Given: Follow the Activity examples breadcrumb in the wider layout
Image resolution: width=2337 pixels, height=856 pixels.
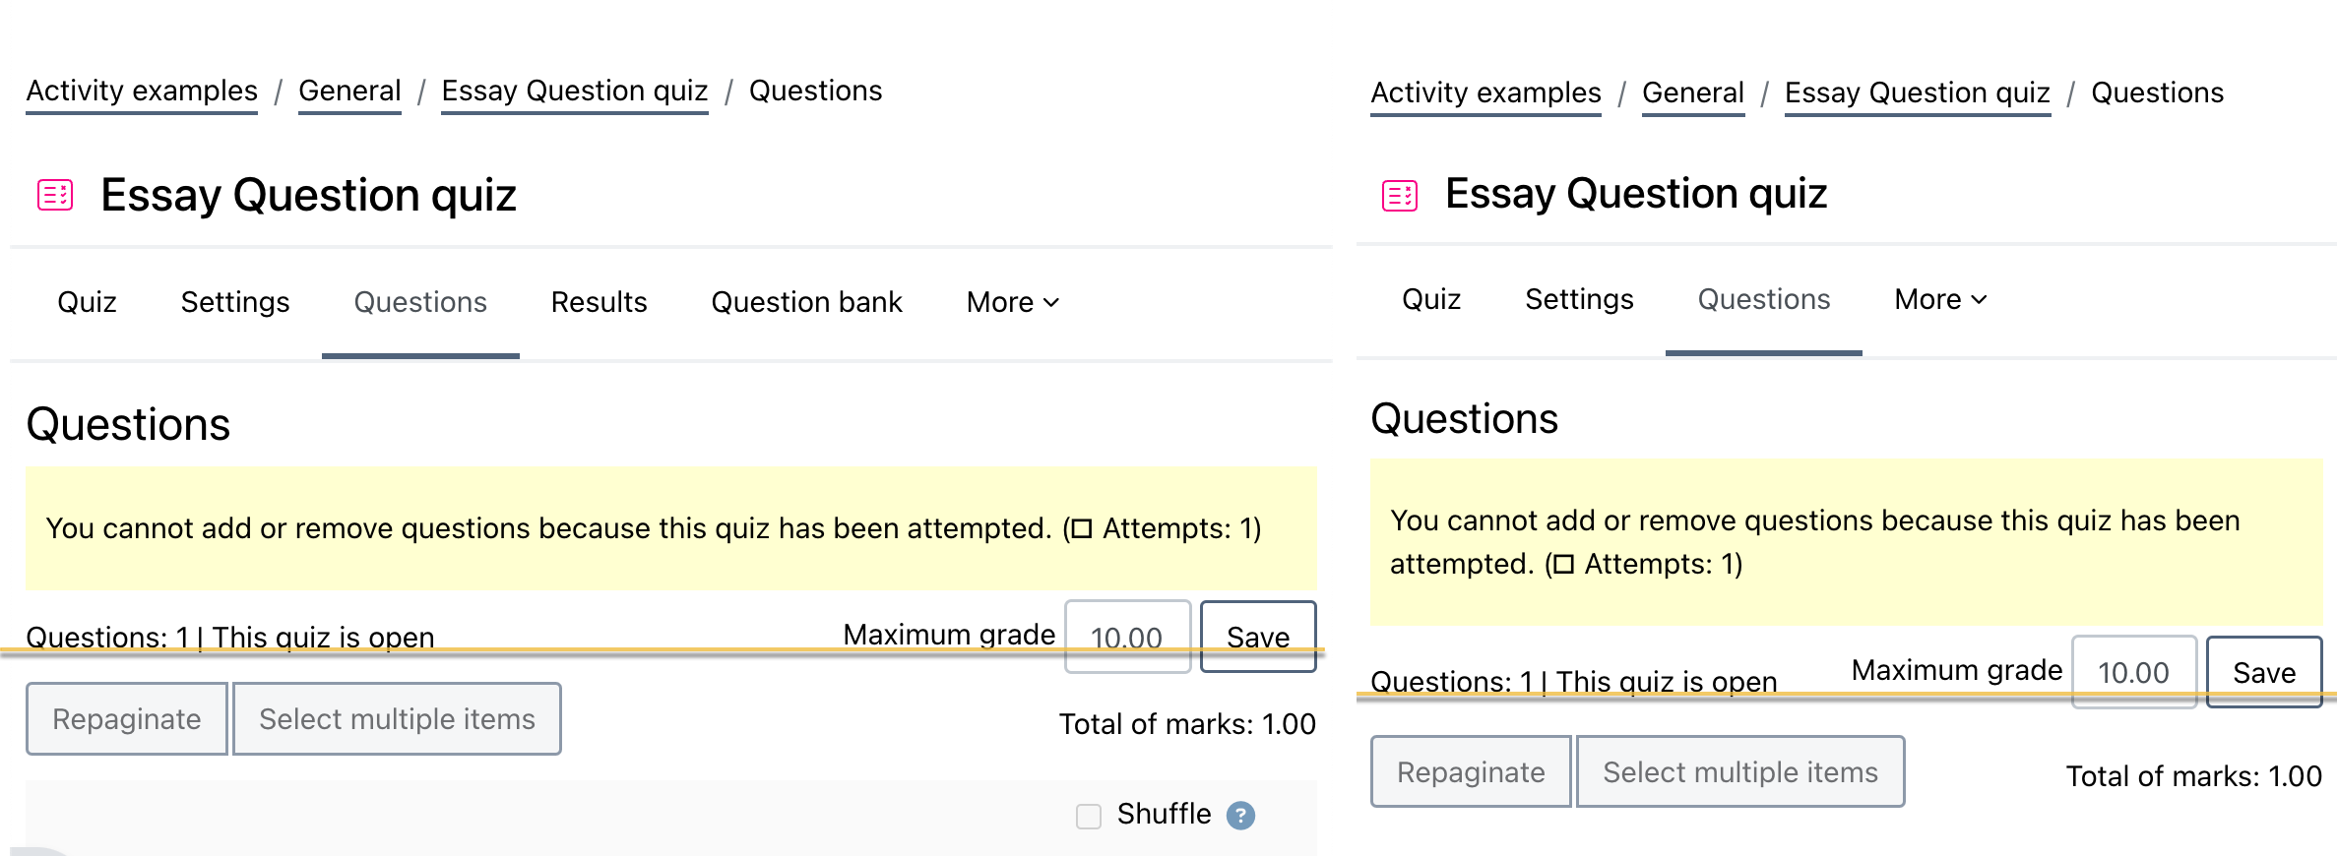Looking at the screenshot, I should point(142,92).
